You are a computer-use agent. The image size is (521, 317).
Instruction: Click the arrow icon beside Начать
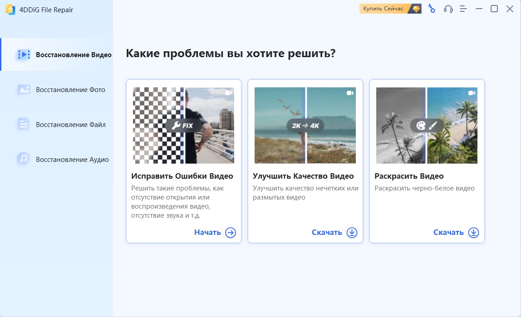pyautogui.click(x=231, y=233)
